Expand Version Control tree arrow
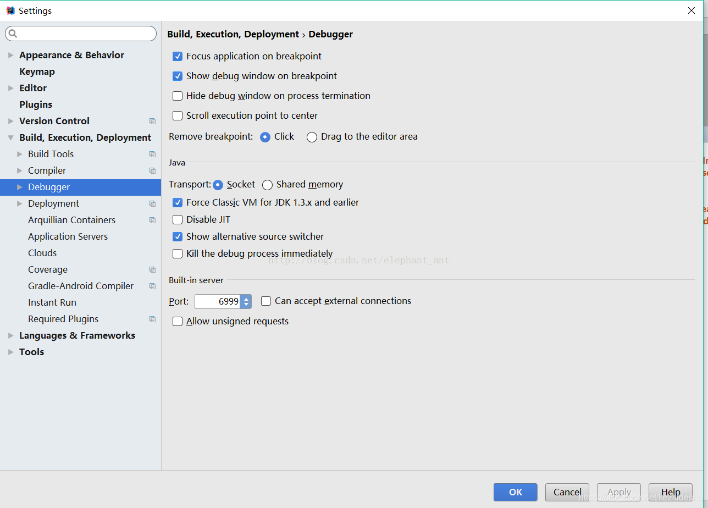This screenshot has width=708, height=508. click(x=10, y=121)
